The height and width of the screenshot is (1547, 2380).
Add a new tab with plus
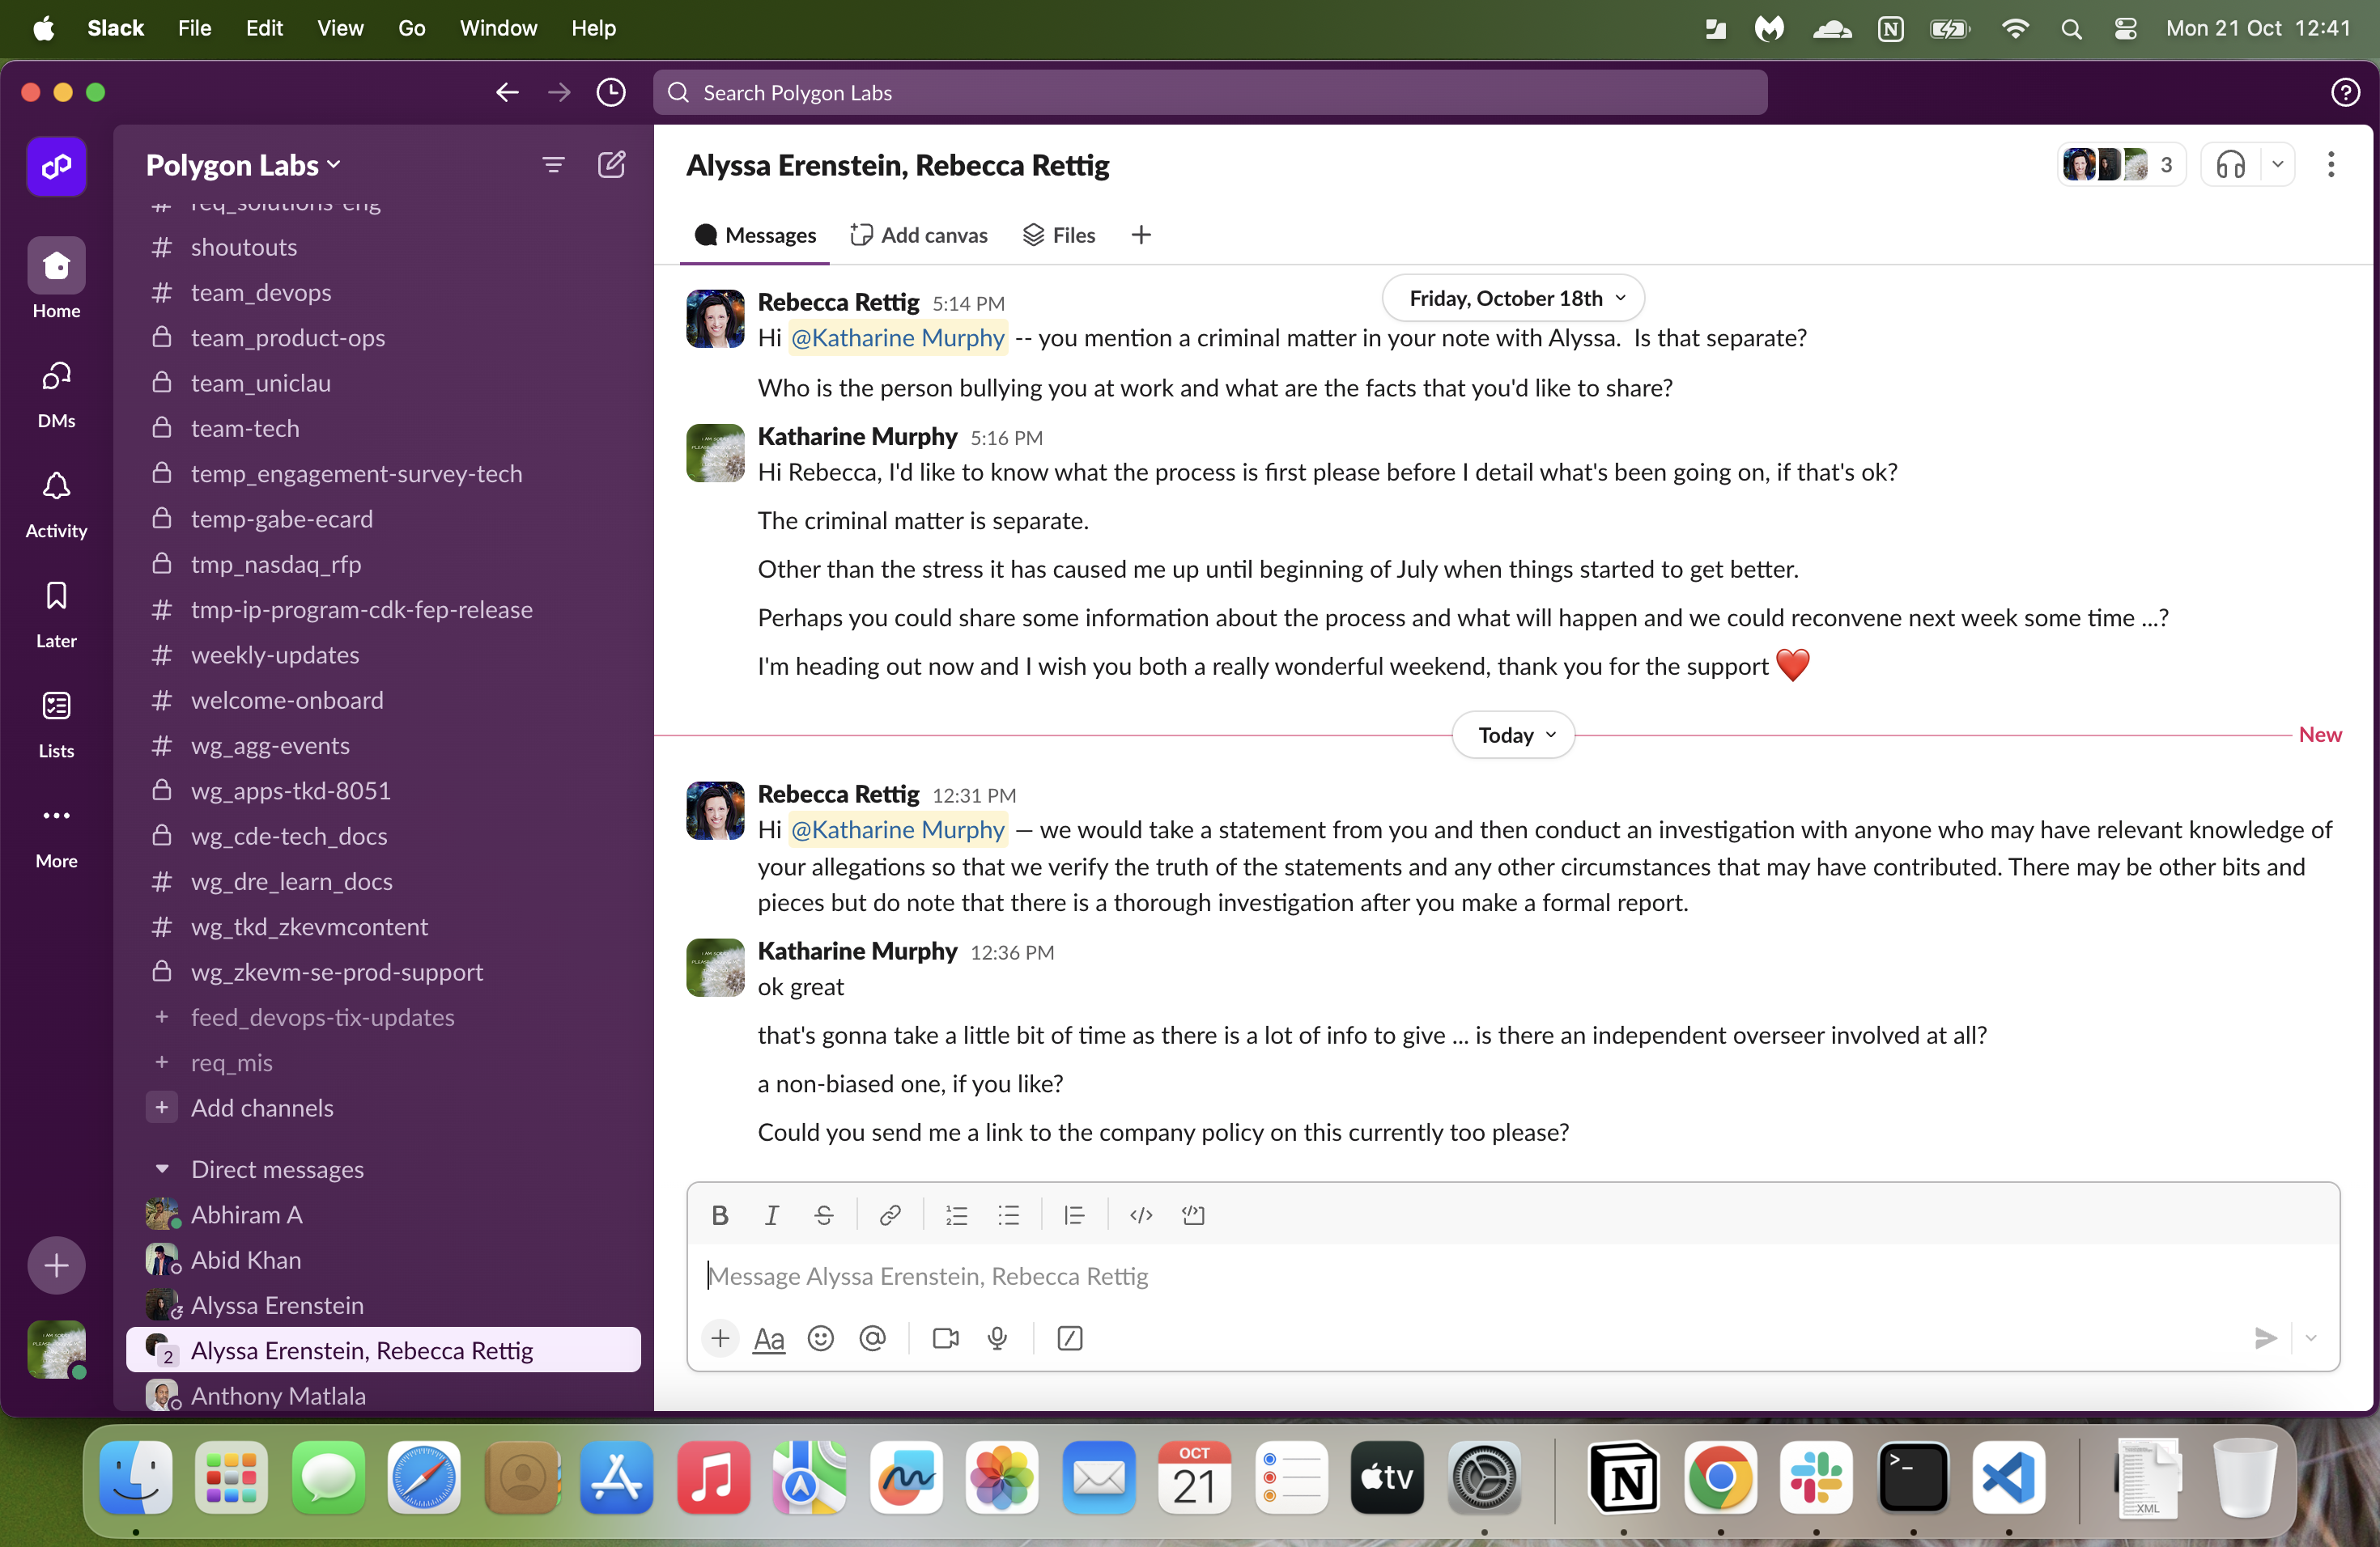click(x=1141, y=235)
